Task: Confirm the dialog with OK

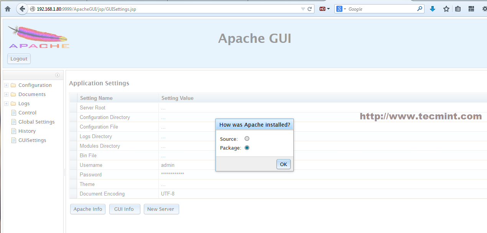Action: click(x=283, y=164)
